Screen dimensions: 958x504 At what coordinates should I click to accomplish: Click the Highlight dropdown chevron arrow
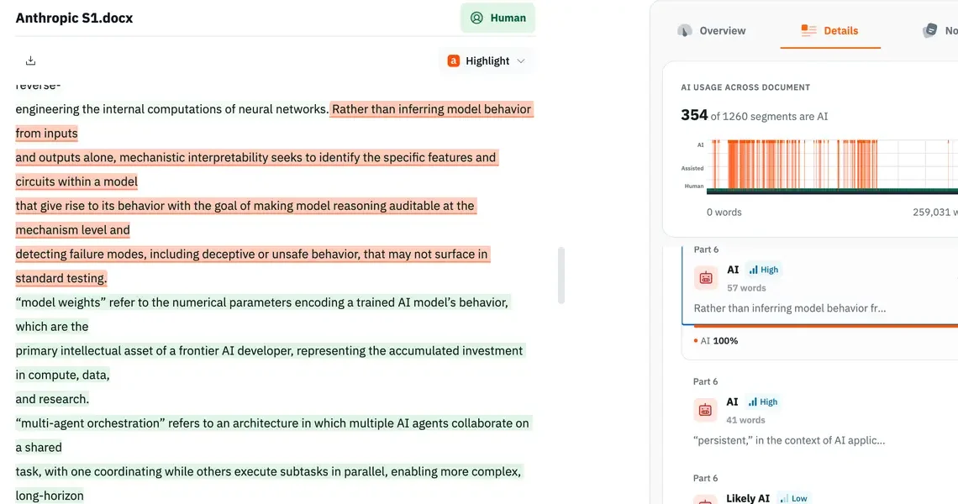(x=521, y=61)
